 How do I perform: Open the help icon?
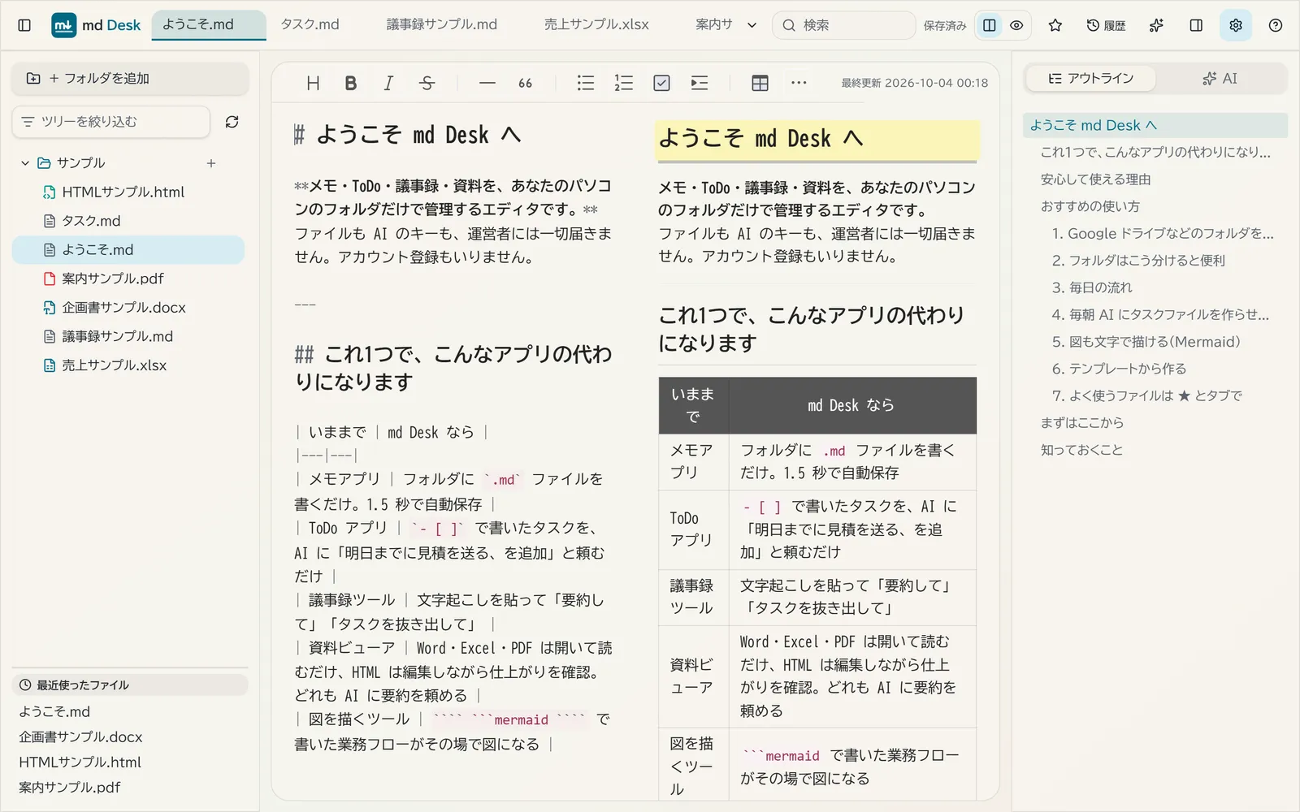[x=1276, y=25]
